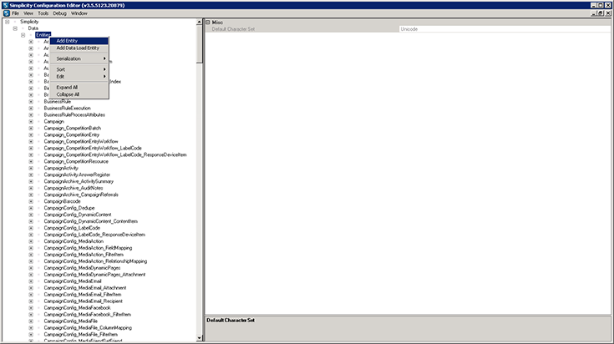614x344 pixels.
Task: Expand the Campaign node
Action: click(31, 122)
